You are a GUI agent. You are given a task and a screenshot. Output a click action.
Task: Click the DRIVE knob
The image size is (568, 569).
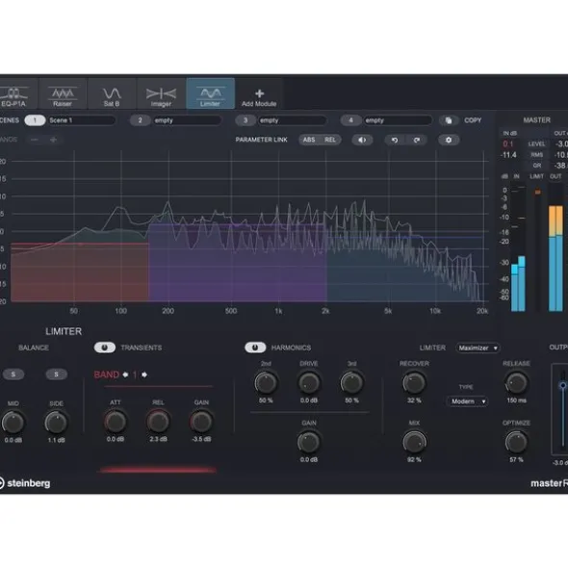coord(309,383)
